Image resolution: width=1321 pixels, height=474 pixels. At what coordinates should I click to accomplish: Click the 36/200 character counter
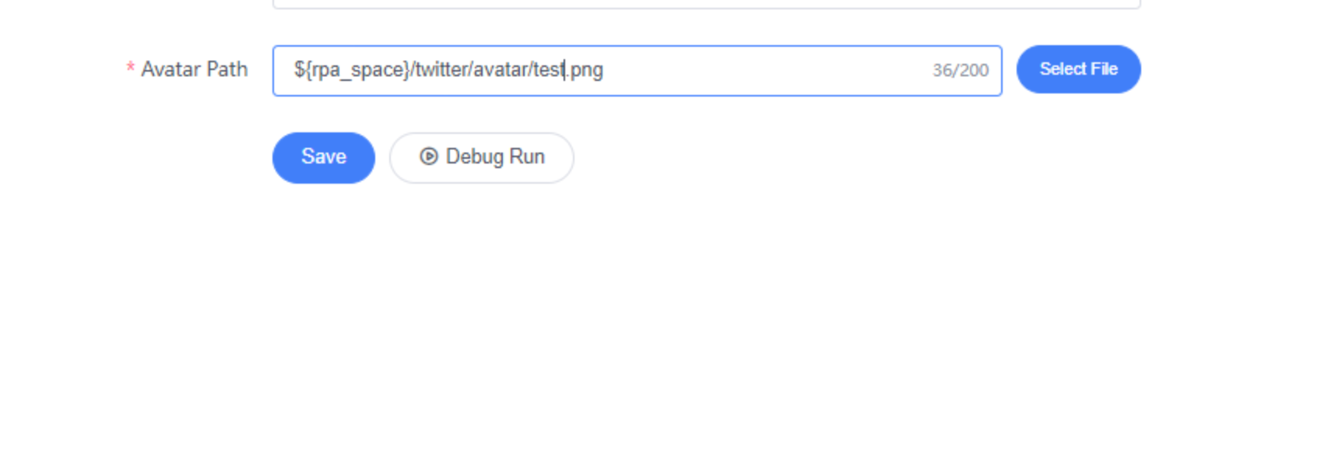(x=961, y=70)
